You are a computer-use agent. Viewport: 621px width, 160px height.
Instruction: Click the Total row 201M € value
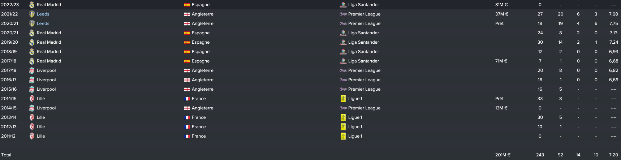[503, 155]
